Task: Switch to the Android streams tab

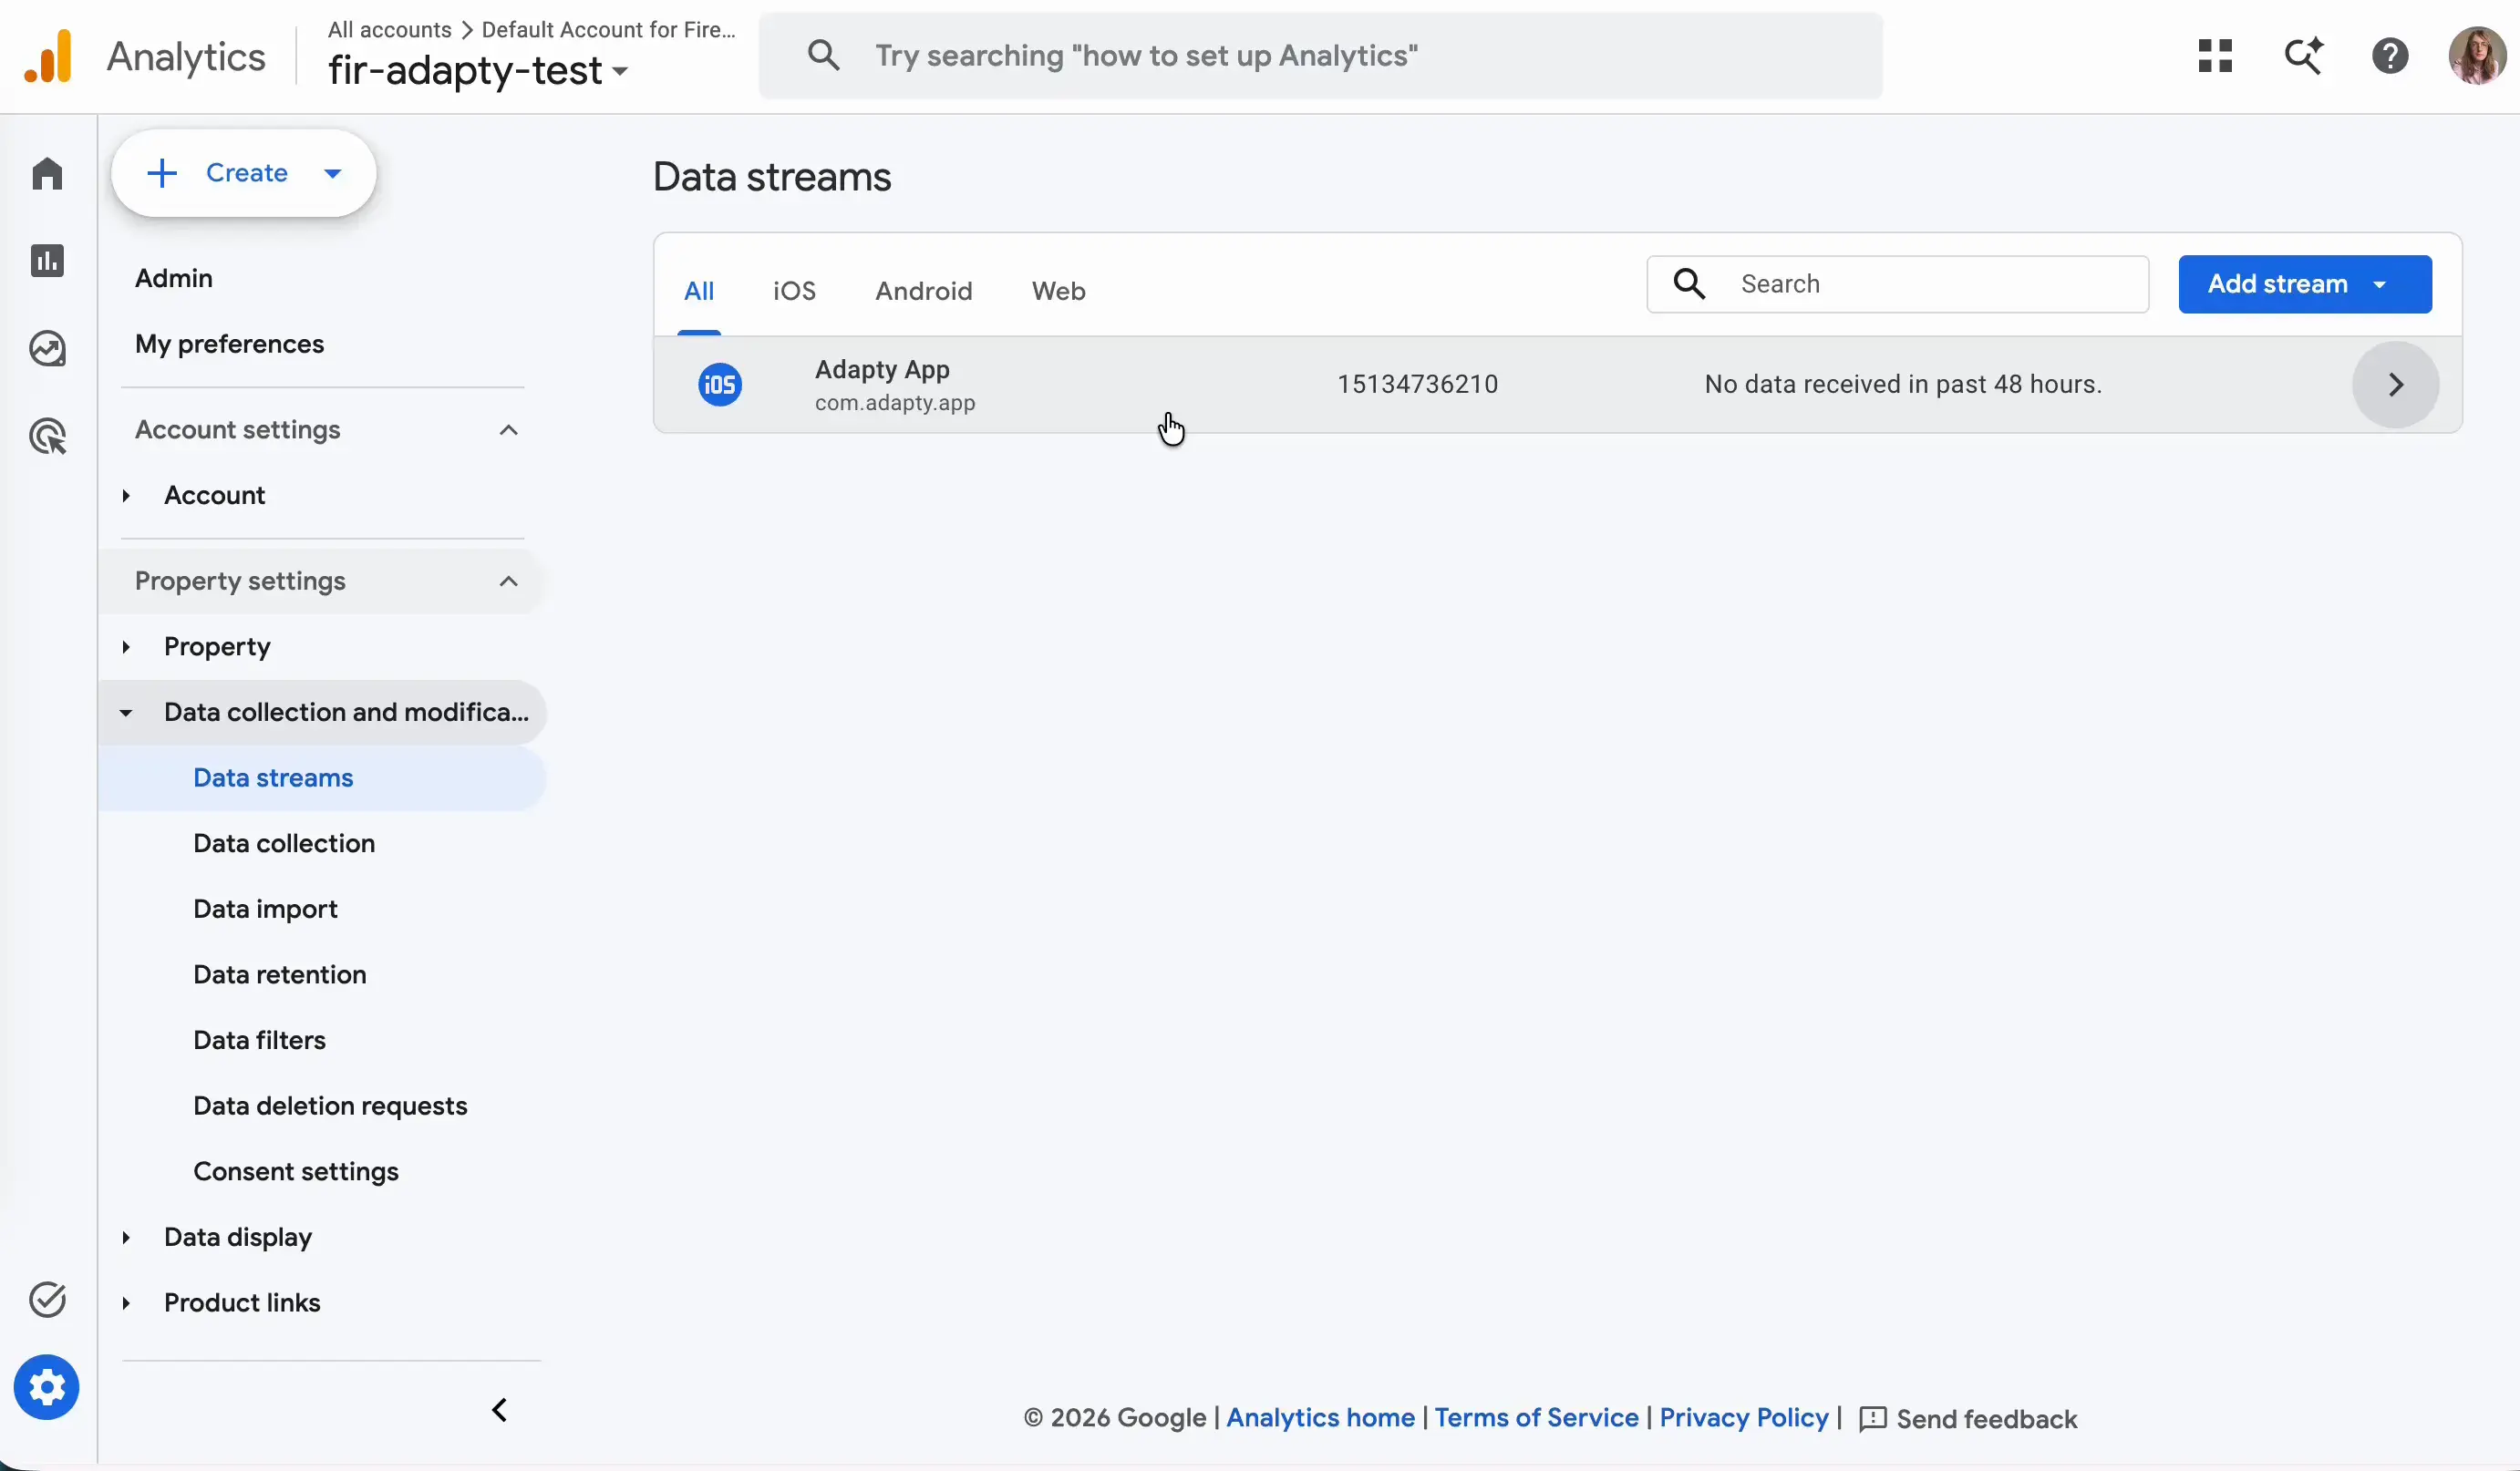Action: pos(923,291)
